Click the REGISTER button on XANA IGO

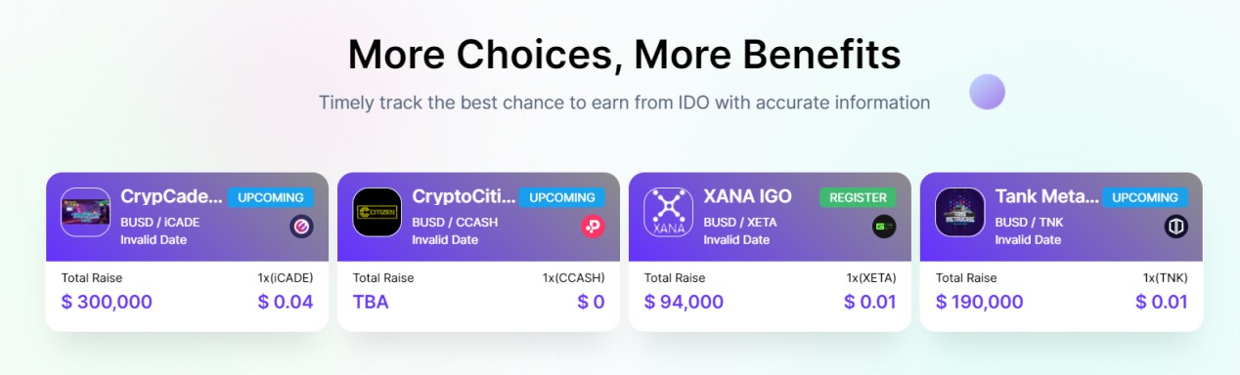coord(858,197)
